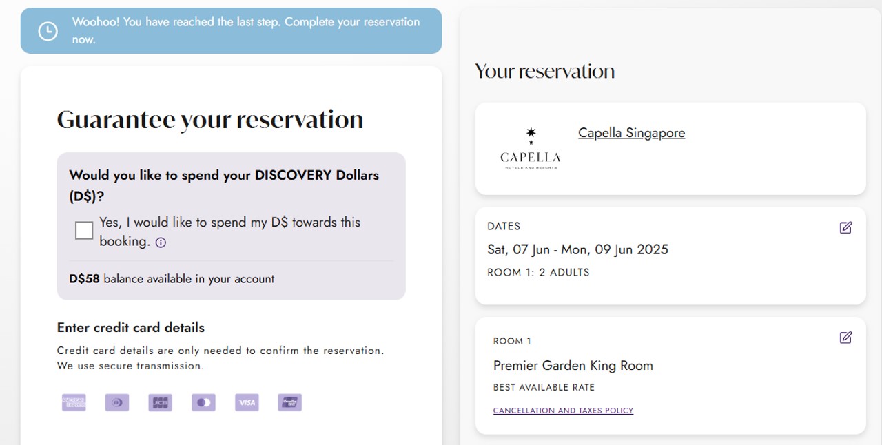Click the D$ info circle icon

click(x=161, y=242)
